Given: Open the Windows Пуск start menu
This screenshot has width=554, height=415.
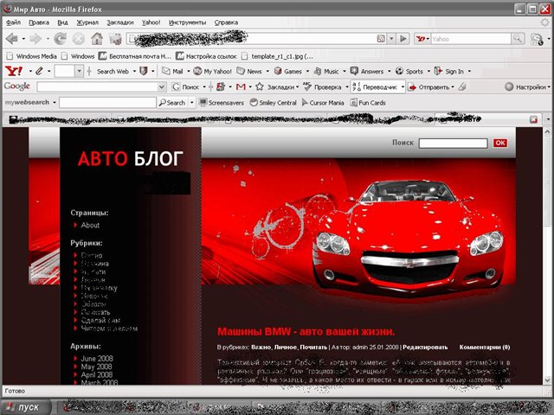Looking at the screenshot, I should 24,405.
